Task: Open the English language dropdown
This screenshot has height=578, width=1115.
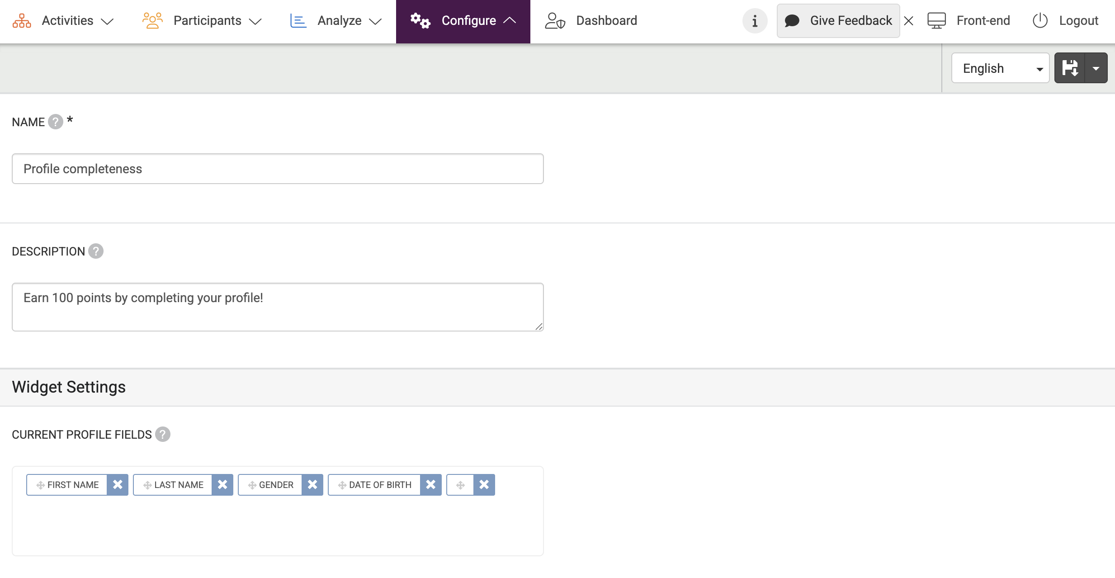Action: (x=1000, y=68)
